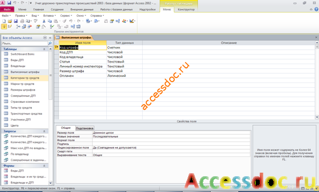The width and height of the screenshot is (319, 192).
Task: Click the Test Validation Rules checkmark icon
Action: pos(52,26)
